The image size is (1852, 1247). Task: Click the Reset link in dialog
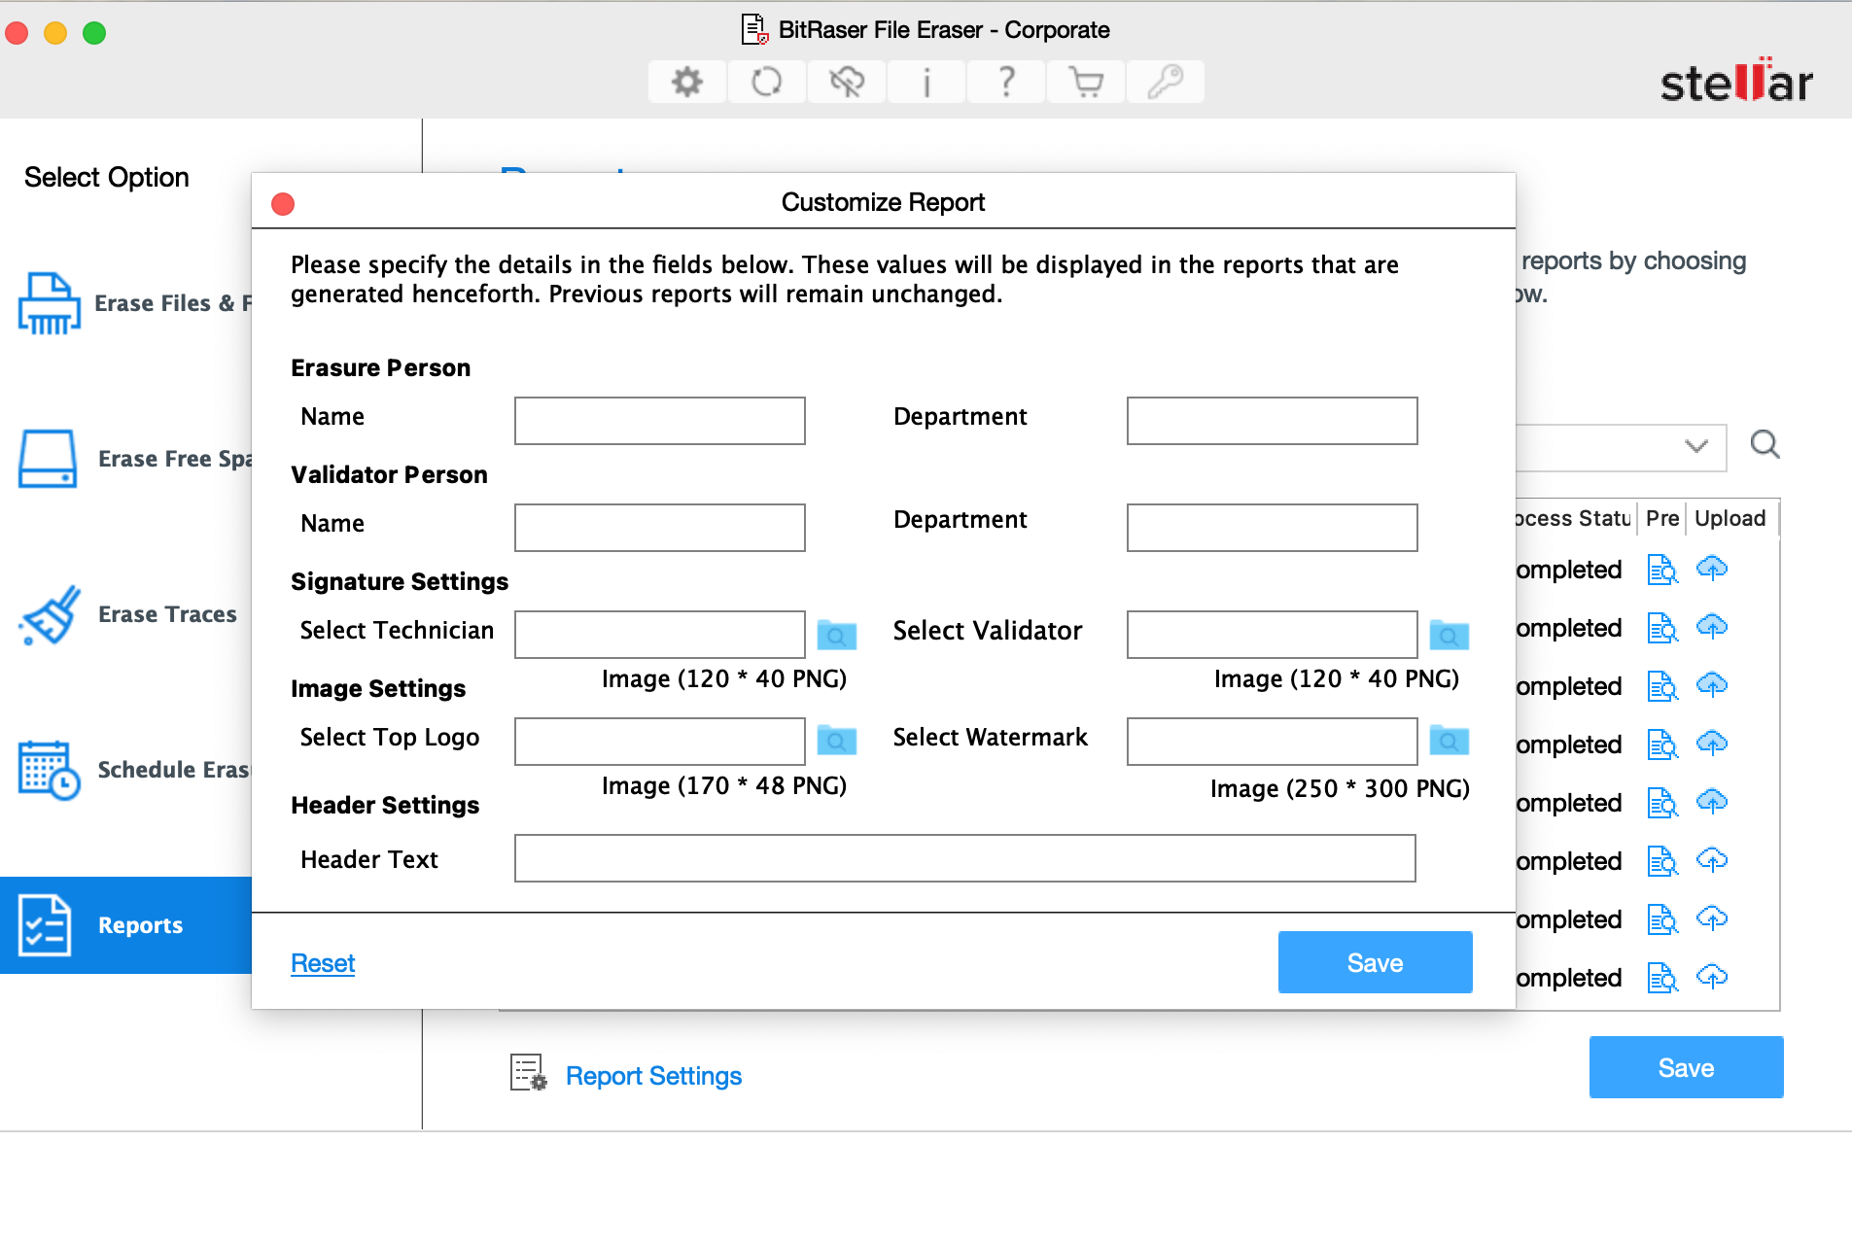click(x=323, y=963)
